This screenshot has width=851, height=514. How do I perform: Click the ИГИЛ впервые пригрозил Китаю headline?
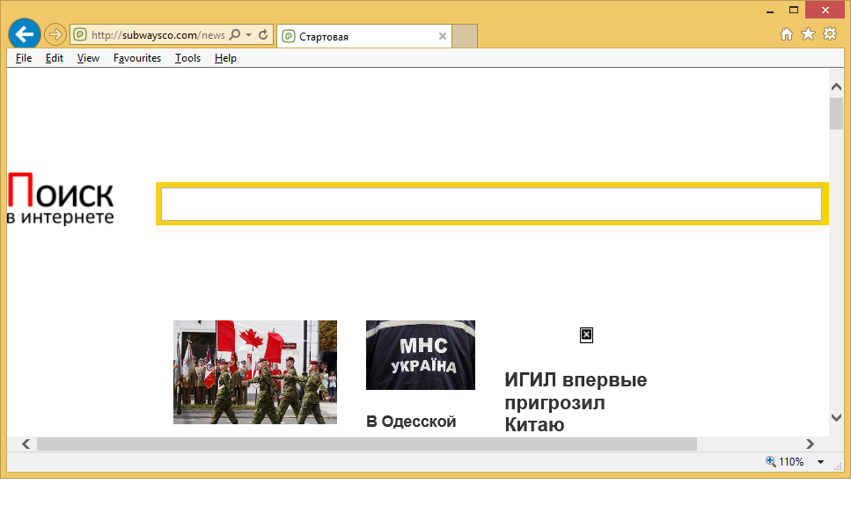(576, 402)
